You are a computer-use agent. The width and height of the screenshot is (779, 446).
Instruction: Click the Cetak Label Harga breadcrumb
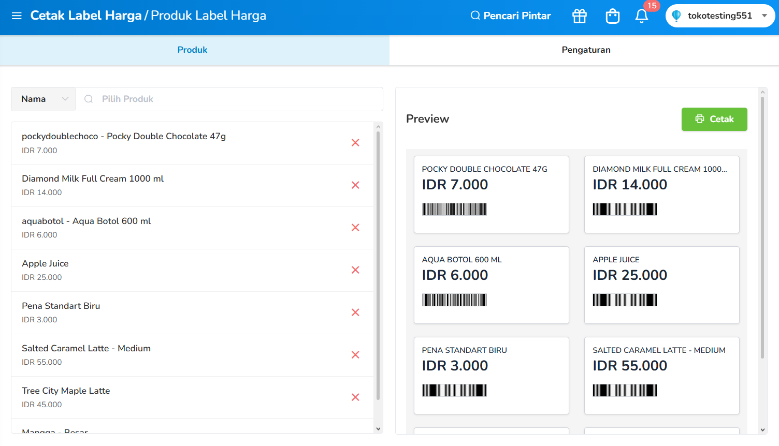tap(86, 16)
